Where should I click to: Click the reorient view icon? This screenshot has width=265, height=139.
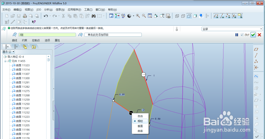(156, 16)
